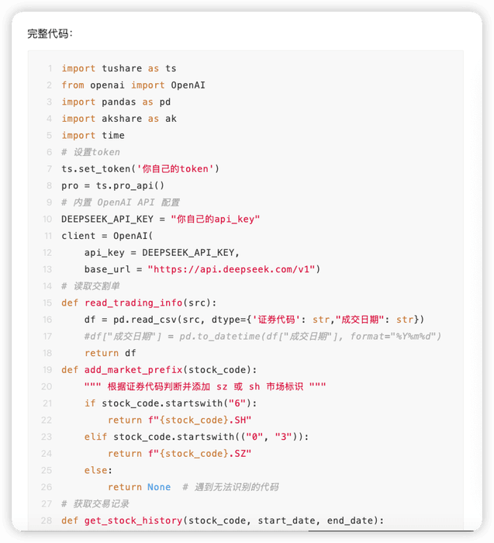Screen dimensions: 494x543
Task: Place cursor on "import pandas as pd"
Action: [x=116, y=102]
